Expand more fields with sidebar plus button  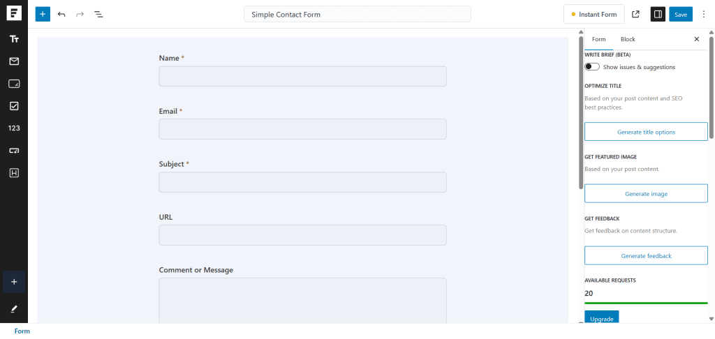click(x=14, y=282)
